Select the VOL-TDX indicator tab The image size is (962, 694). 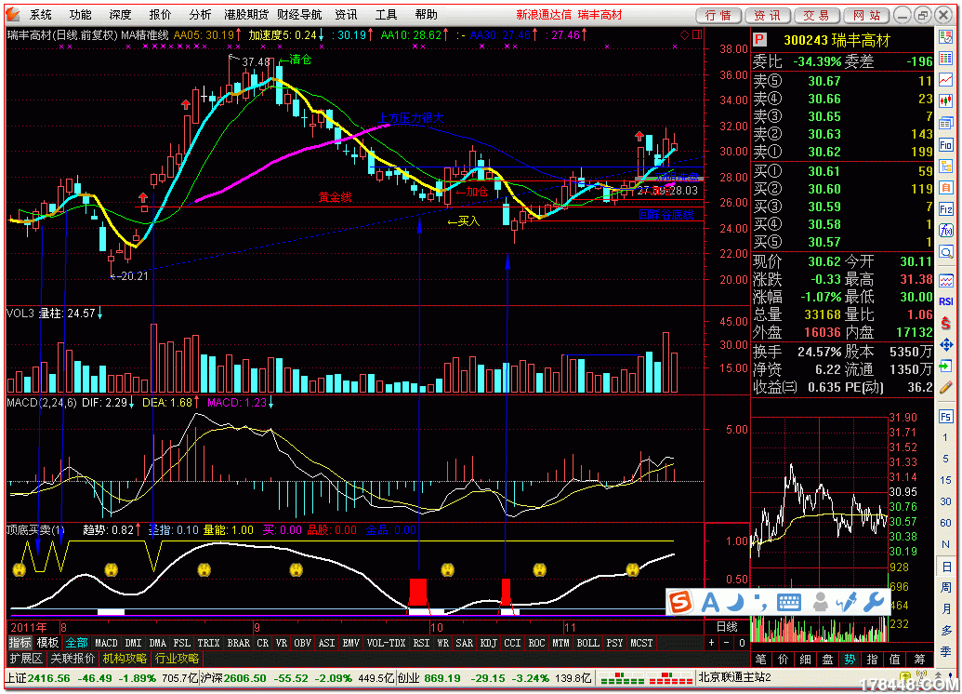386,643
